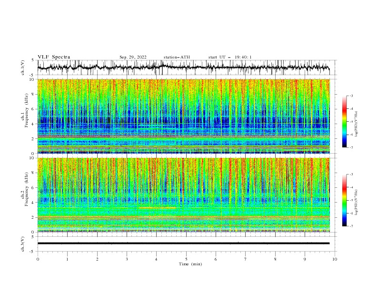Click the "1" tick label on the time axis
The width and height of the screenshot is (377, 291).
tap(67, 259)
